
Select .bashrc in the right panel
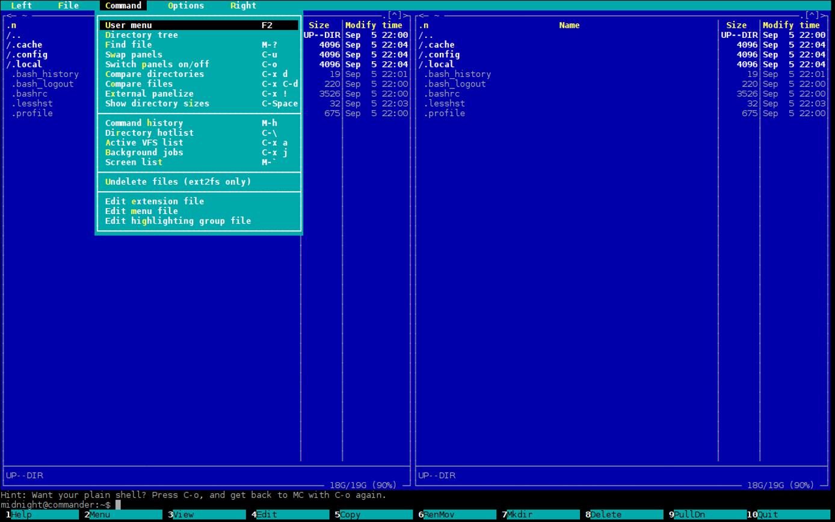[442, 93]
